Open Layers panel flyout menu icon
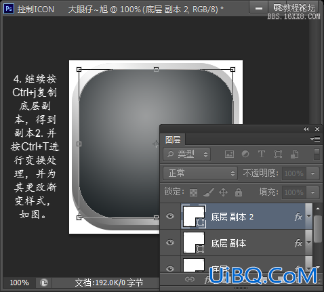Screen dimensions: 324x292 pos(315,139)
